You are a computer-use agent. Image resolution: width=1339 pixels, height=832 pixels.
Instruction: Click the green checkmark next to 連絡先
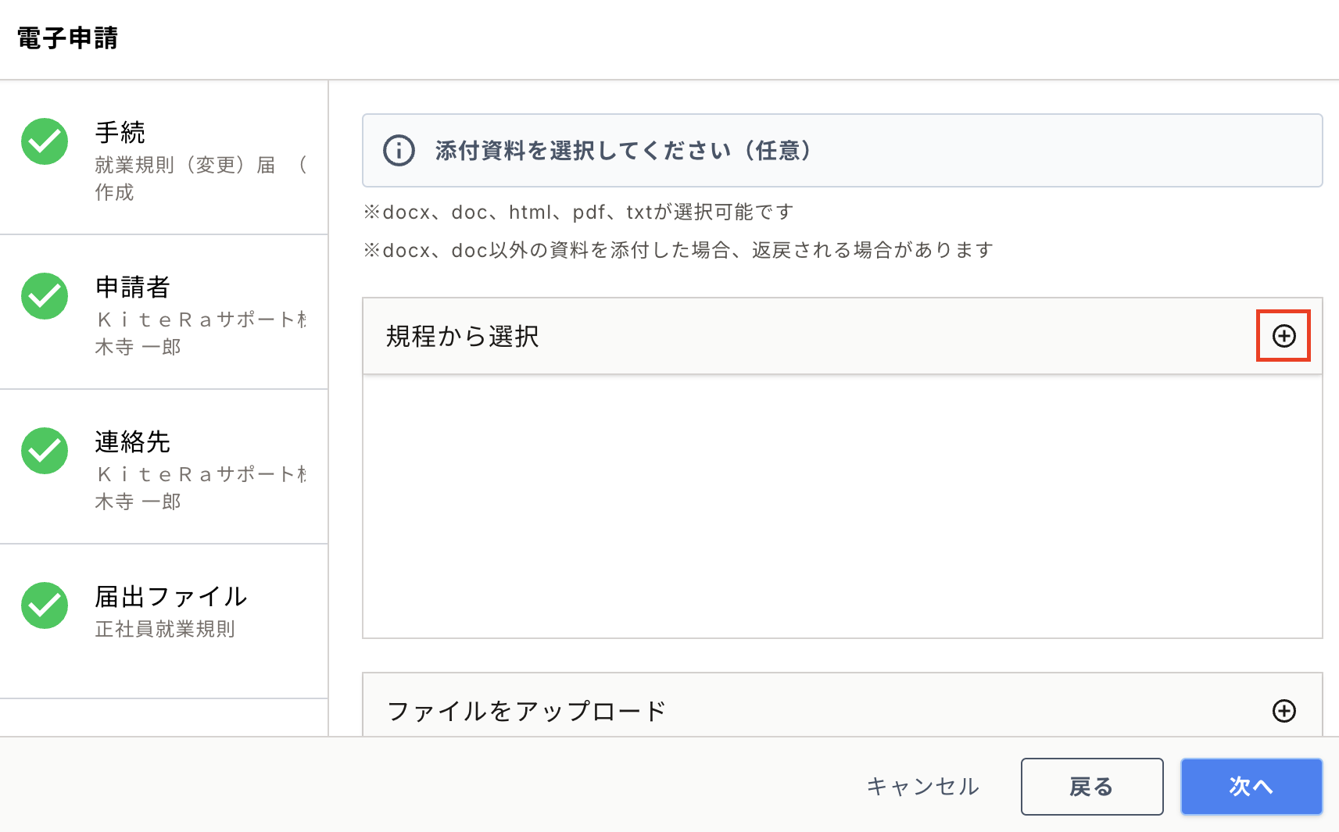45,451
